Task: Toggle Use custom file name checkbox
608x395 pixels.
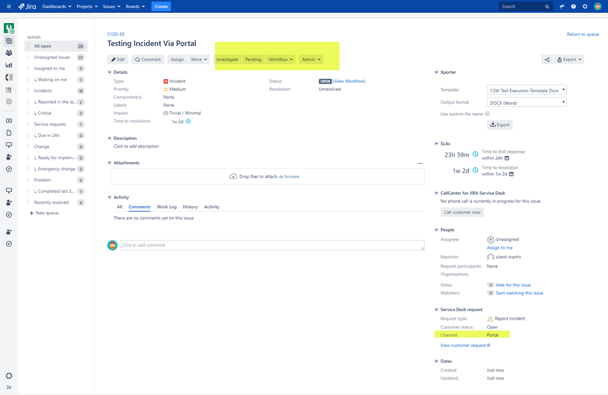Action: click(487, 114)
